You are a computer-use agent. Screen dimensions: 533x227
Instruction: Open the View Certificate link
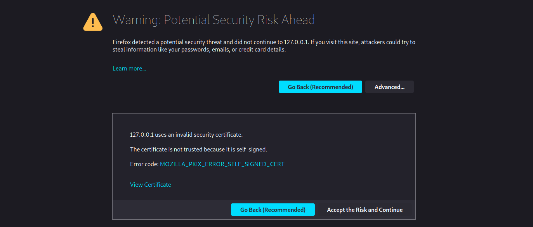tap(151, 185)
